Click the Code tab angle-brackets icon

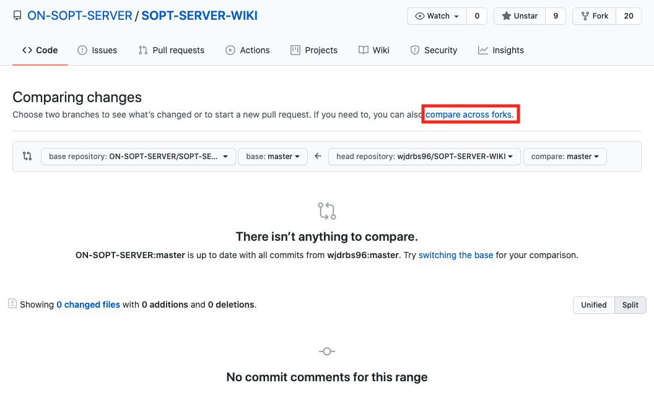click(x=27, y=50)
